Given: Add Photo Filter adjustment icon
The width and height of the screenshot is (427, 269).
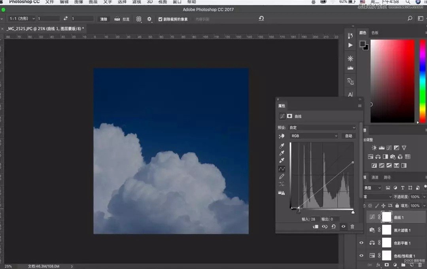Looking at the screenshot, I should [x=393, y=157].
